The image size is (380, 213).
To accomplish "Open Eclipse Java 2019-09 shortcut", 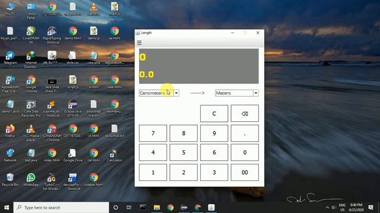I will [72, 108].
